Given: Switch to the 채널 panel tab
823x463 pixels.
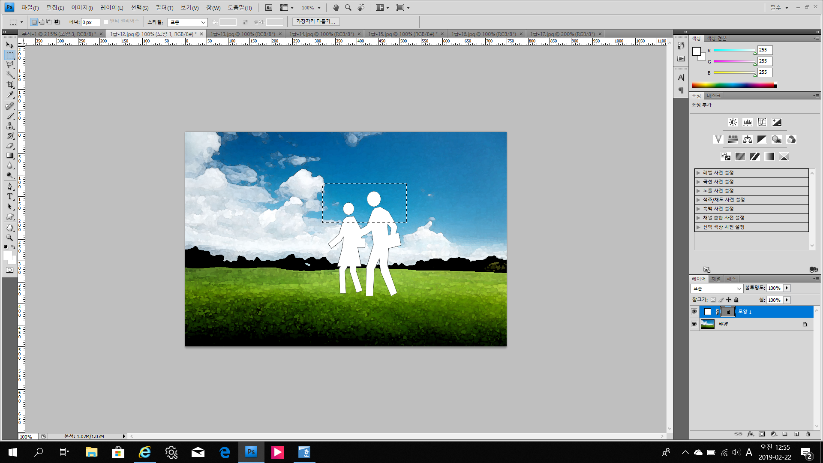Looking at the screenshot, I should click(716, 279).
